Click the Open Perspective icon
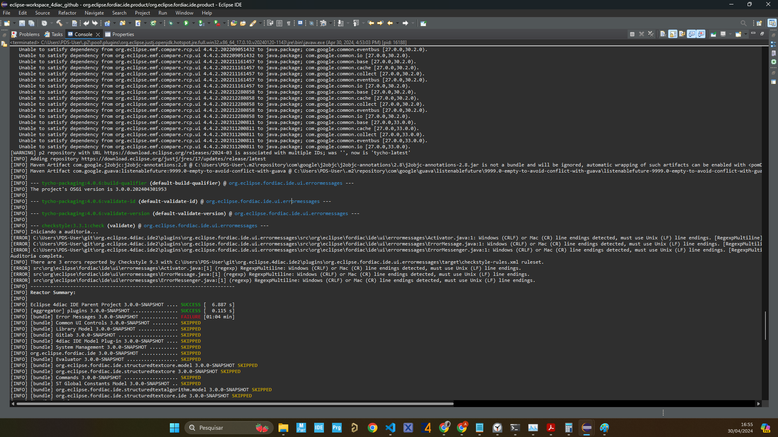The width and height of the screenshot is (778, 437). coord(759,23)
